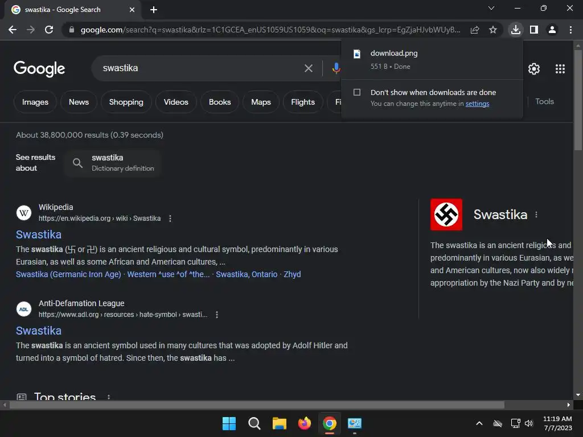The height and width of the screenshot is (437, 583).
Task: Open Google quick settings gear
Action: pos(534,69)
